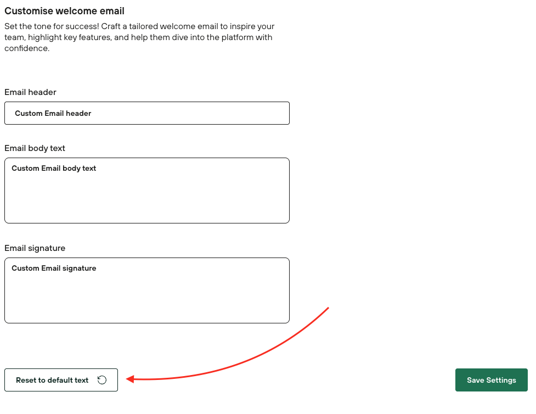Click the "Customise welcome email" heading
Image resolution: width=536 pixels, height=414 pixels.
[64, 11]
